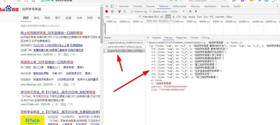280x125 pixels.
Task: Select checkbox of sugrec?prod=pc_his request
Action: pos(106,43)
